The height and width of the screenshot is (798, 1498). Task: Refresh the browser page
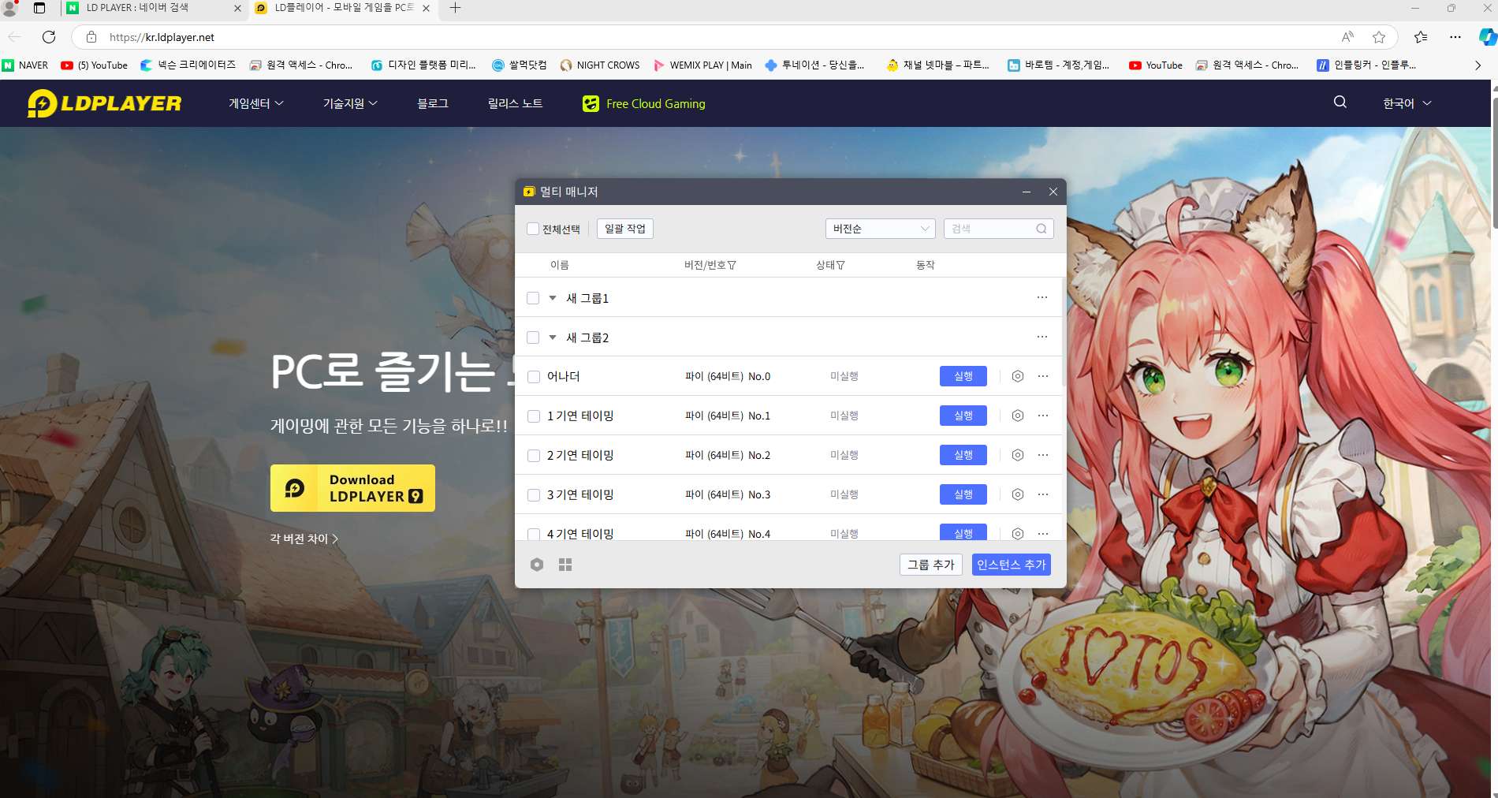[49, 37]
